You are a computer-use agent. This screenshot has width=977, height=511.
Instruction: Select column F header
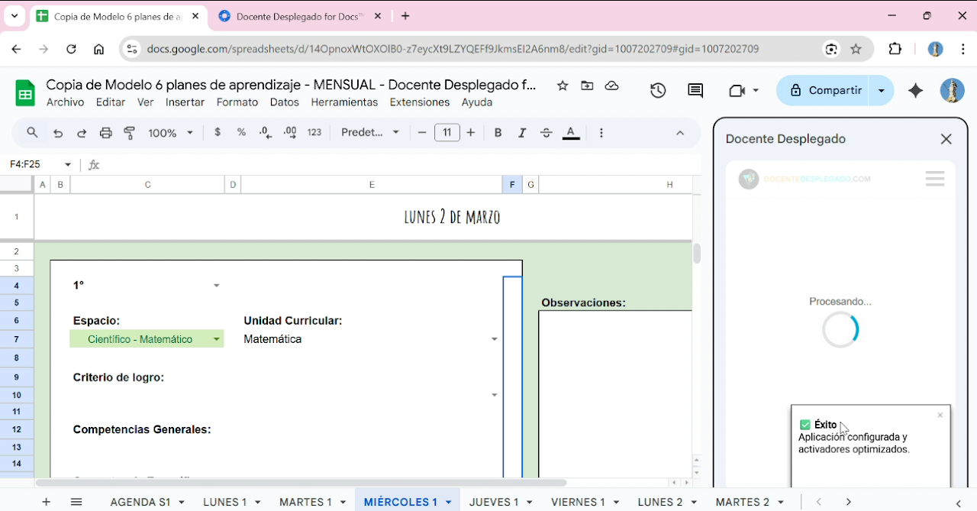tap(511, 184)
